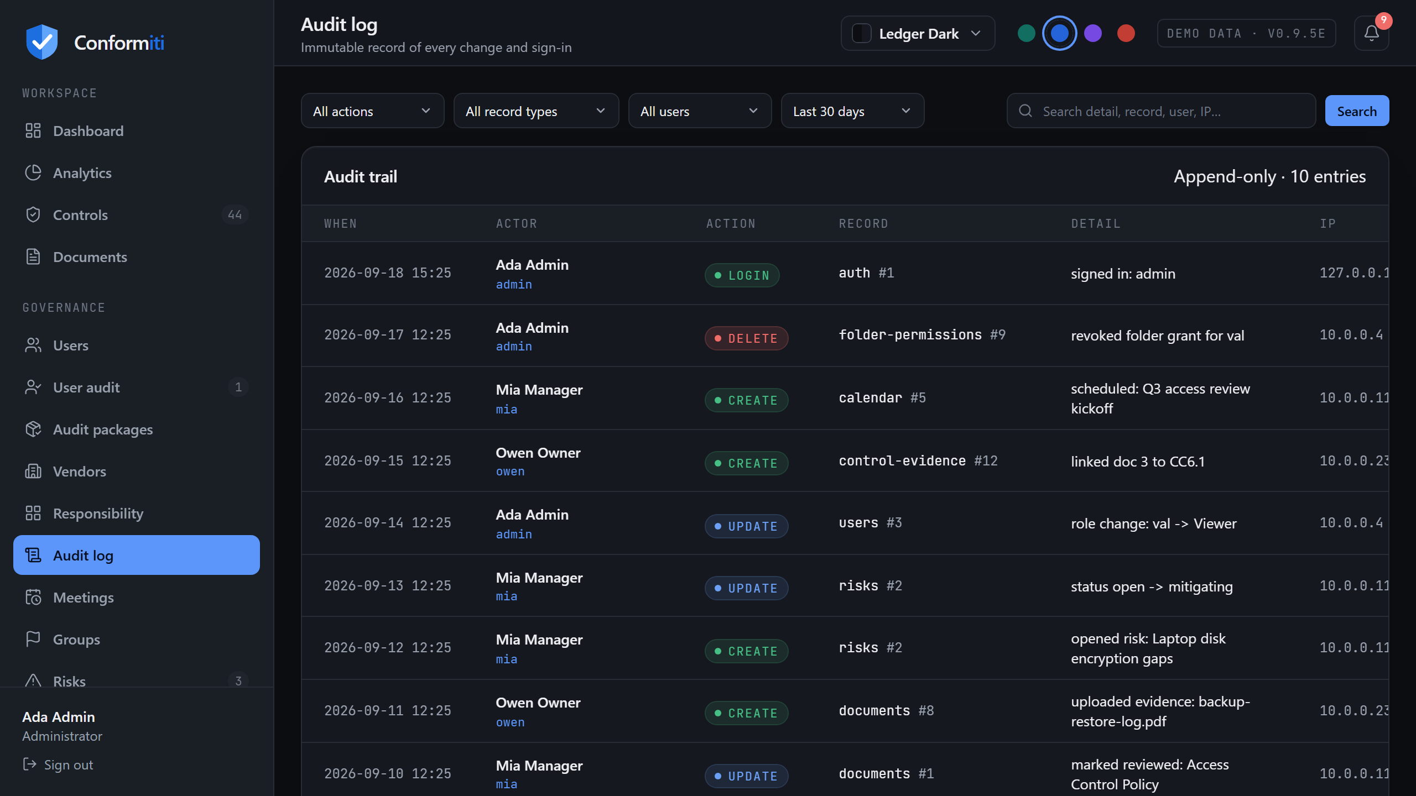Screen dimensions: 1416x796
Task: Click the User audit person-check icon
Action: [33, 387]
